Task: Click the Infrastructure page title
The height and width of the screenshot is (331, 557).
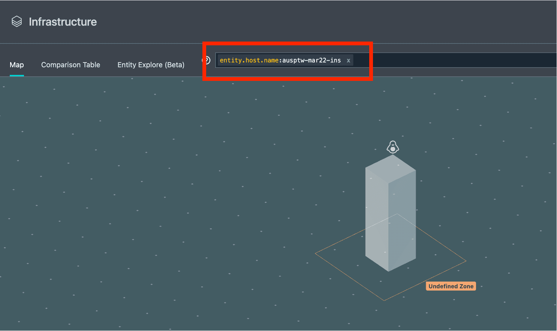Action: pos(63,22)
